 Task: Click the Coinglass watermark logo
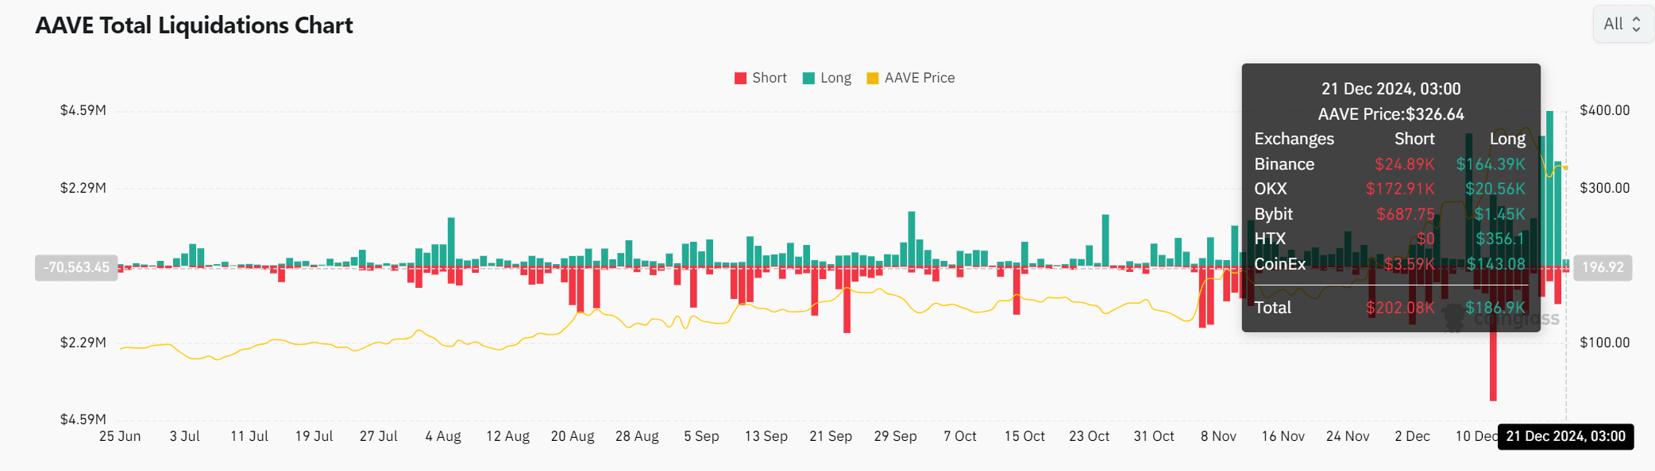(x=1455, y=319)
